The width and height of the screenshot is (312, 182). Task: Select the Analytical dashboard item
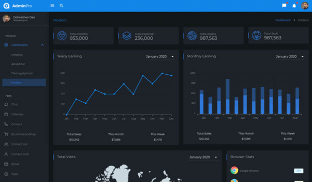click(18, 64)
